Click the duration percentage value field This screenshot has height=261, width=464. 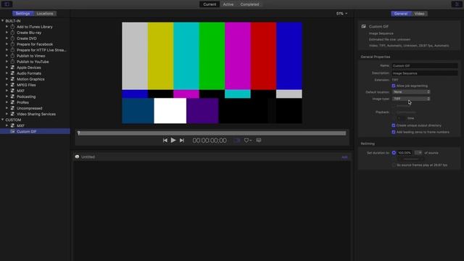[x=405, y=153]
